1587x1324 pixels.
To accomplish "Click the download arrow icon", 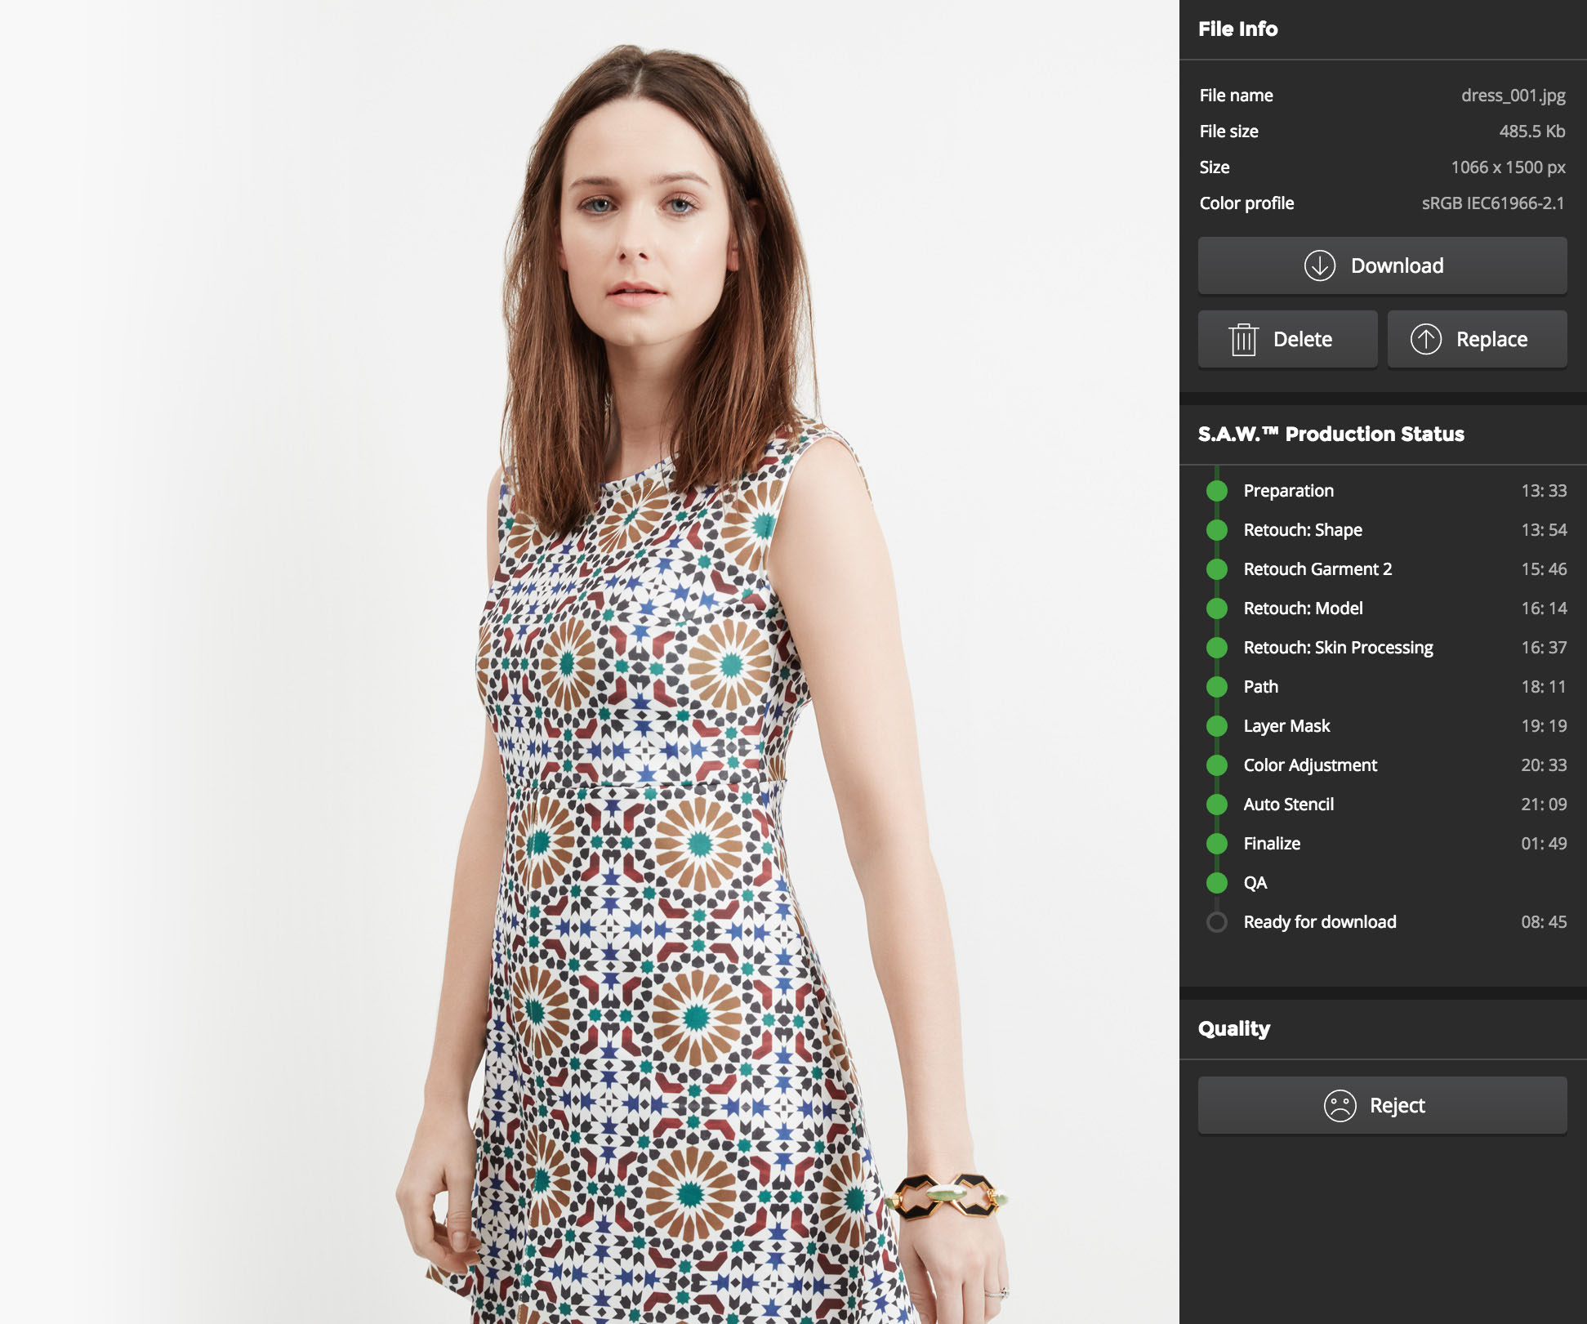I will pos(1319,265).
